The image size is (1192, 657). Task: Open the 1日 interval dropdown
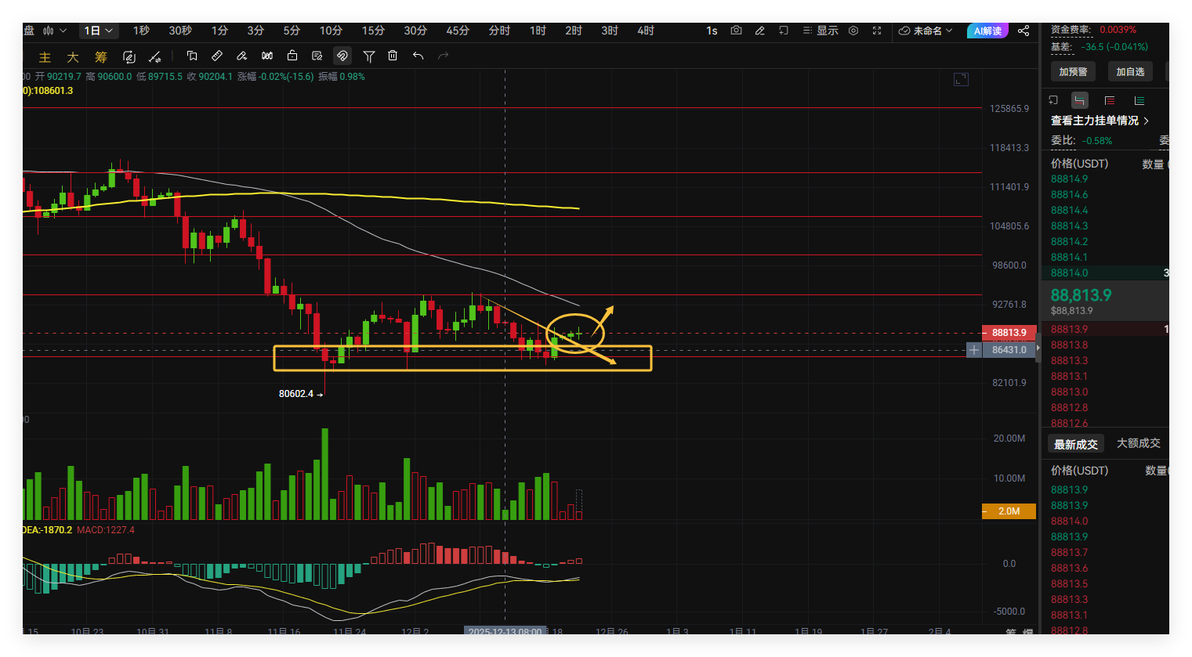pyautogui.click(x=99, y=31)
